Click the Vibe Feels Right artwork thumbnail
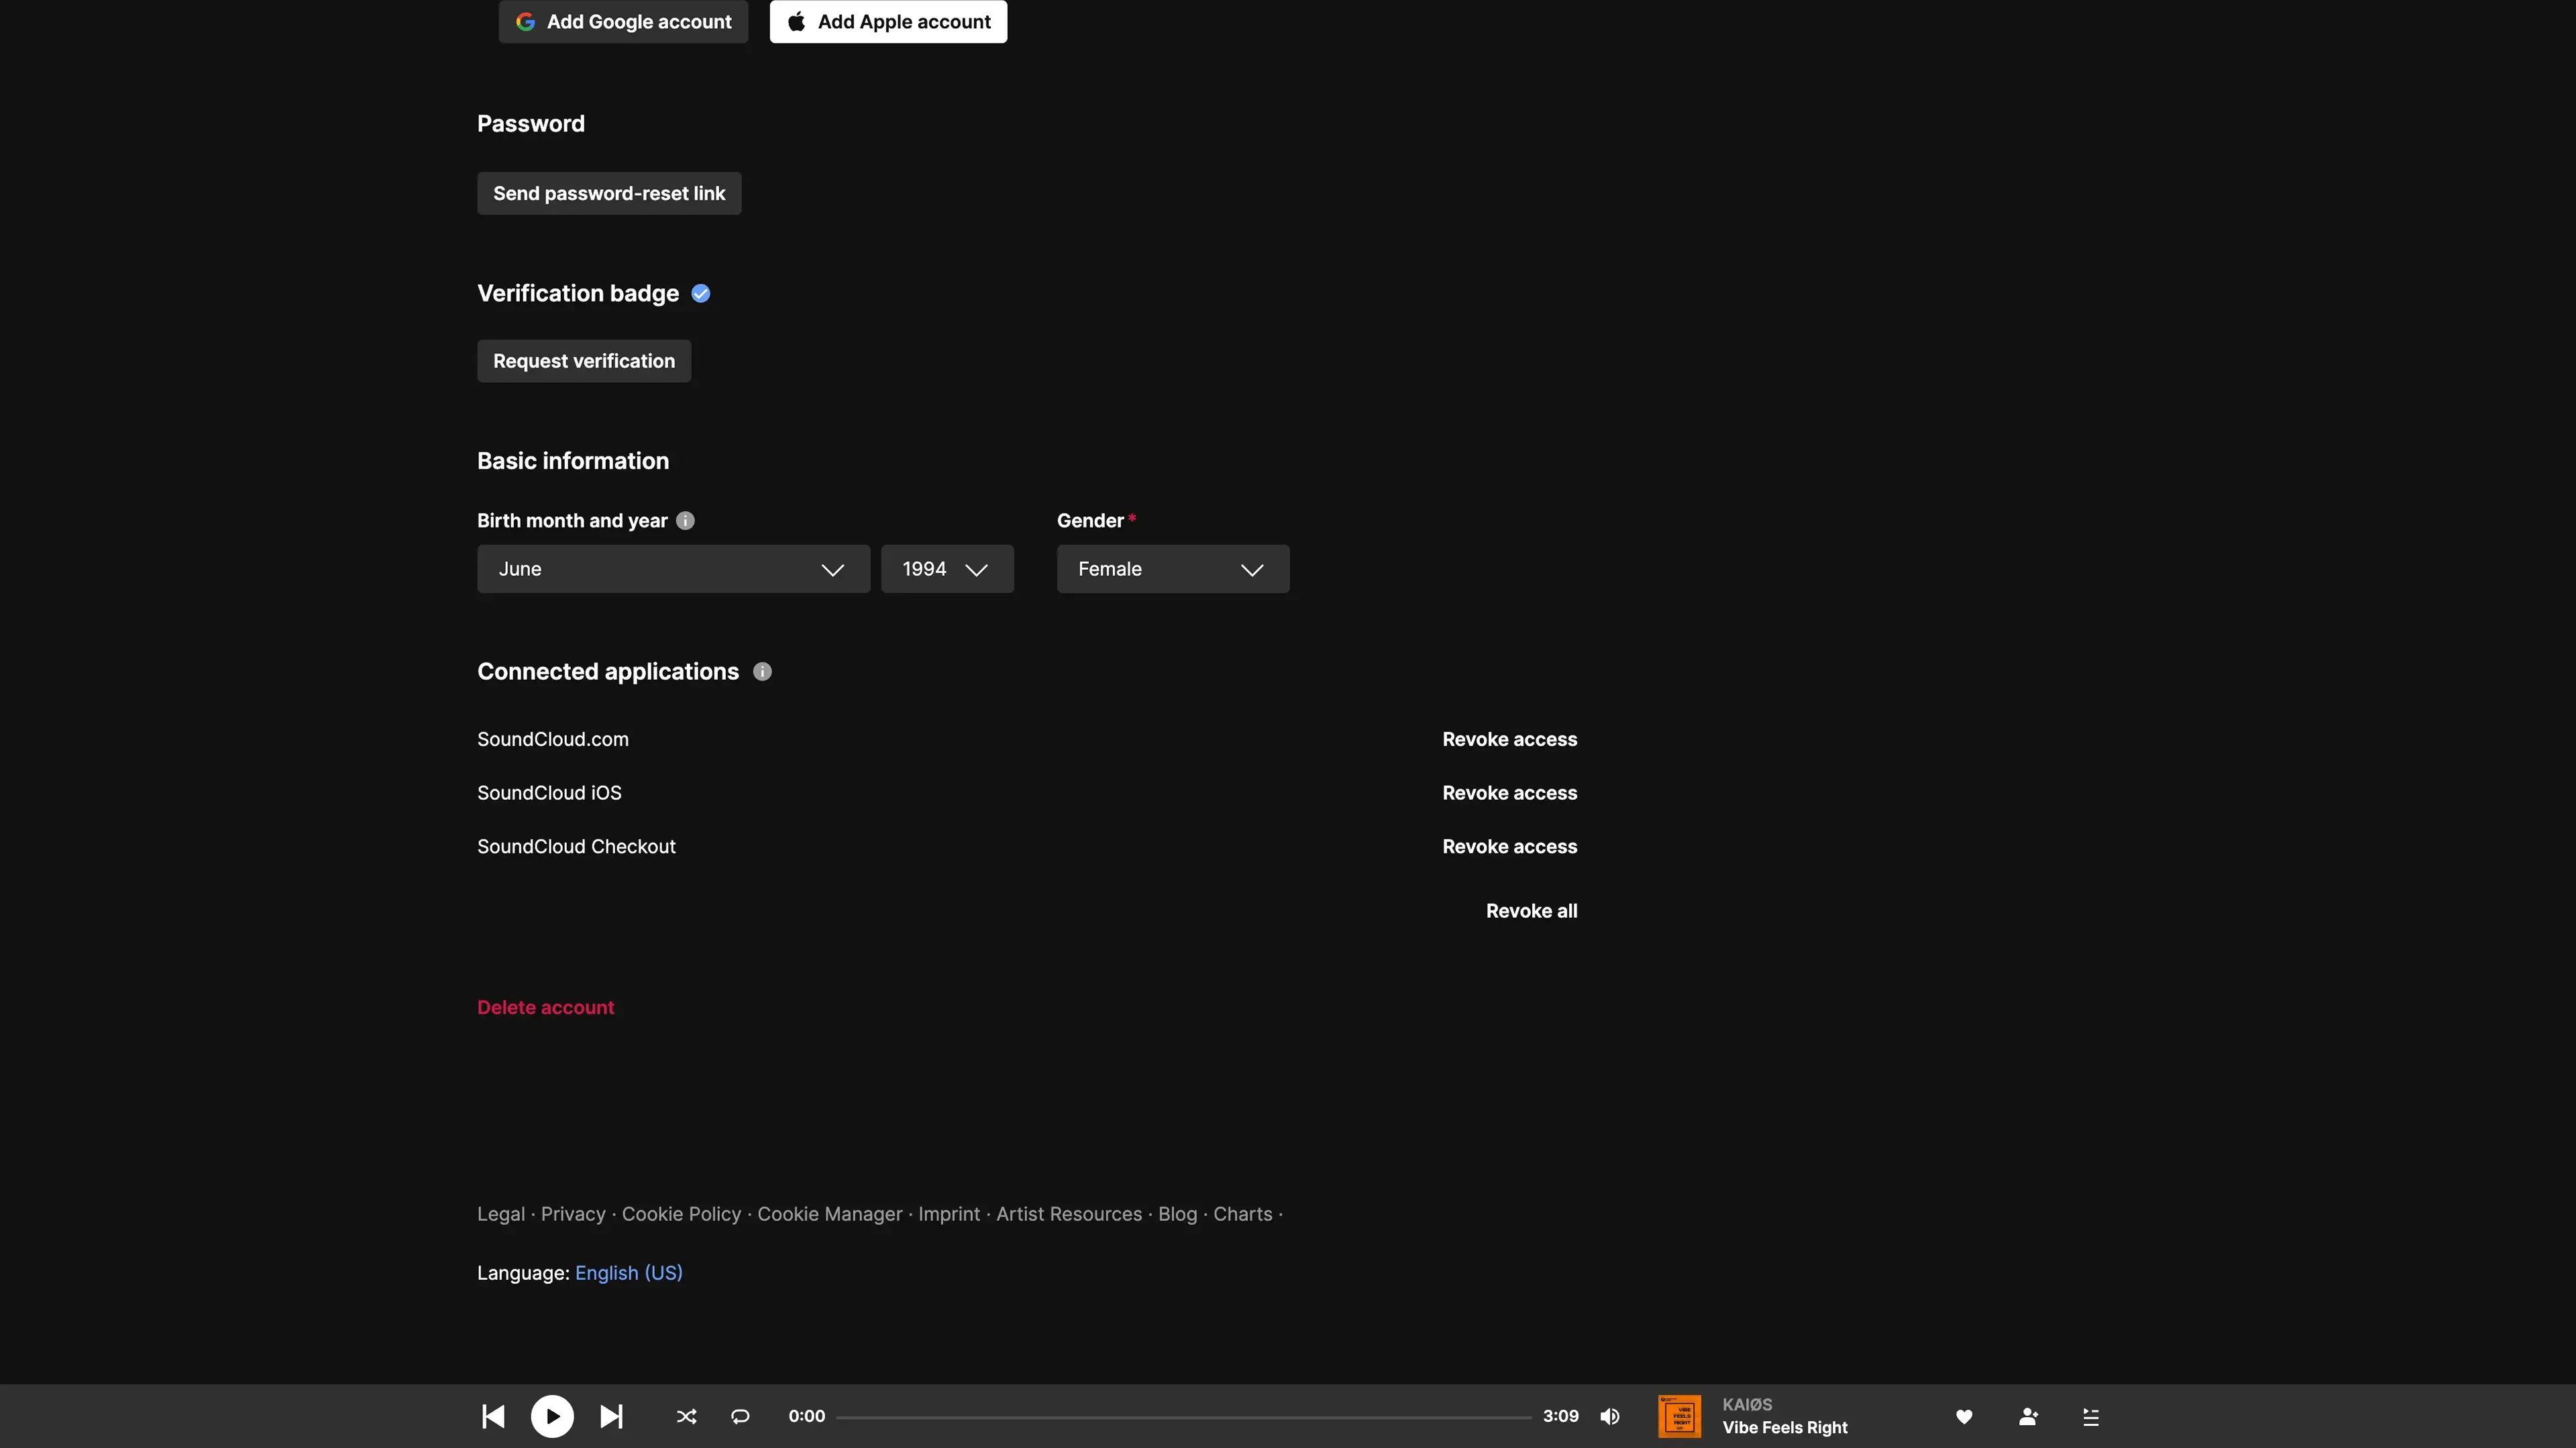Screen dimensions: 2576x1448 pos(1679,1416)
